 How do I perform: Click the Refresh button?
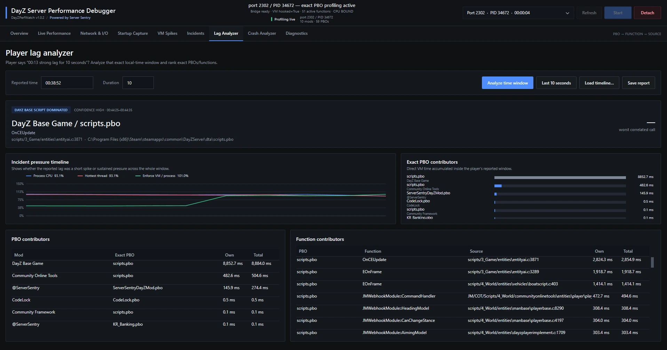point(589,13)
